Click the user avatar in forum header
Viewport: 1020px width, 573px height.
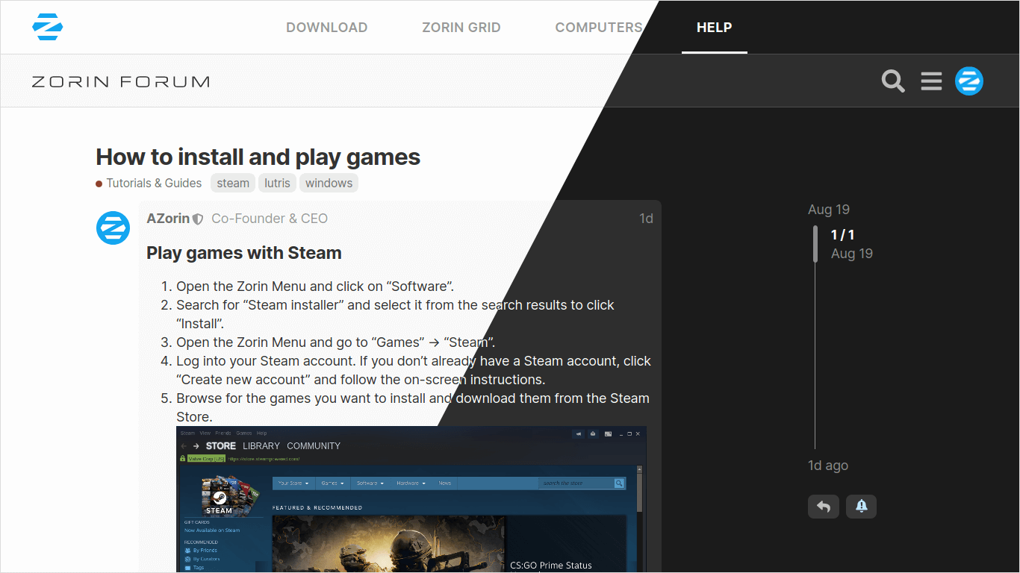[968, 81]
